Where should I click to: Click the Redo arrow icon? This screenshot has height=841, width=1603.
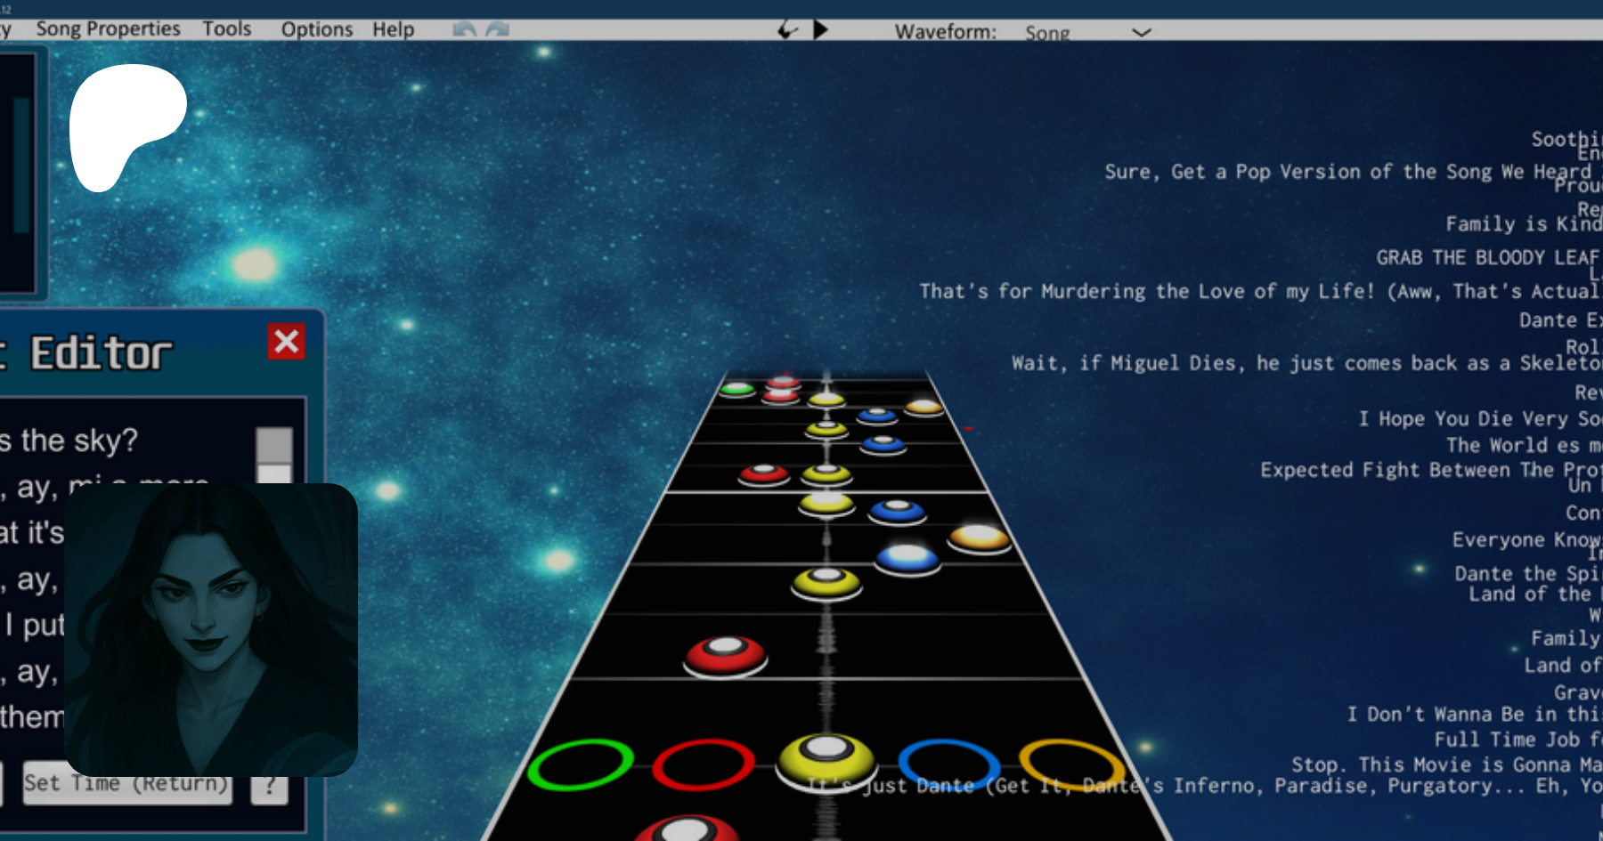[x=498, y=29]
